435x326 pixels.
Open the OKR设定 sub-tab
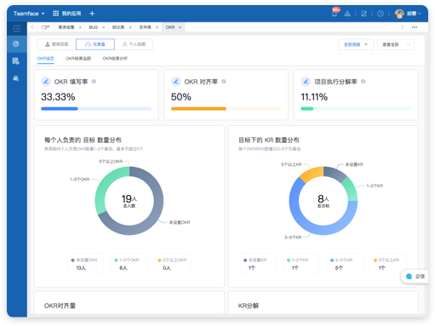pyautogui.click(x=45, y=59)
